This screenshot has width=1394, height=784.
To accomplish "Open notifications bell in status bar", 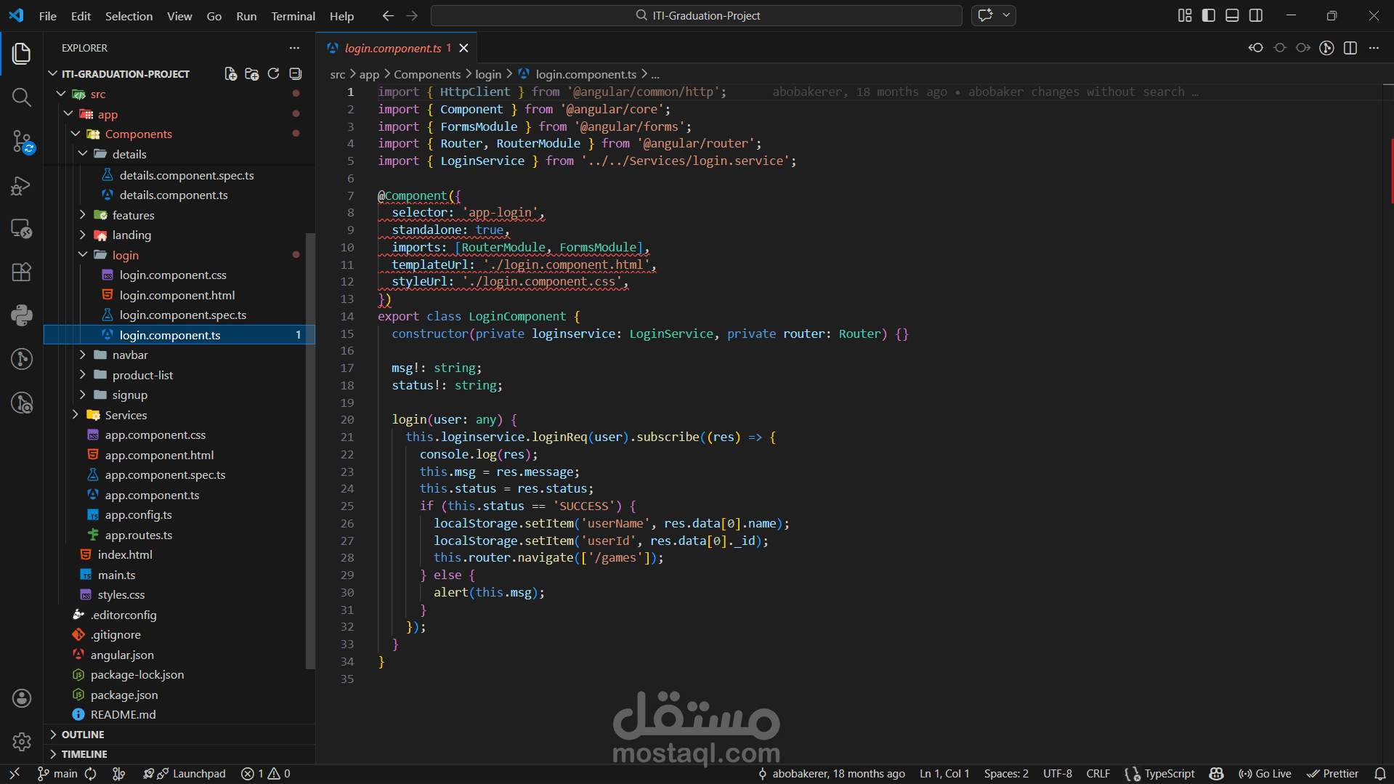I will click(1380, 774).
